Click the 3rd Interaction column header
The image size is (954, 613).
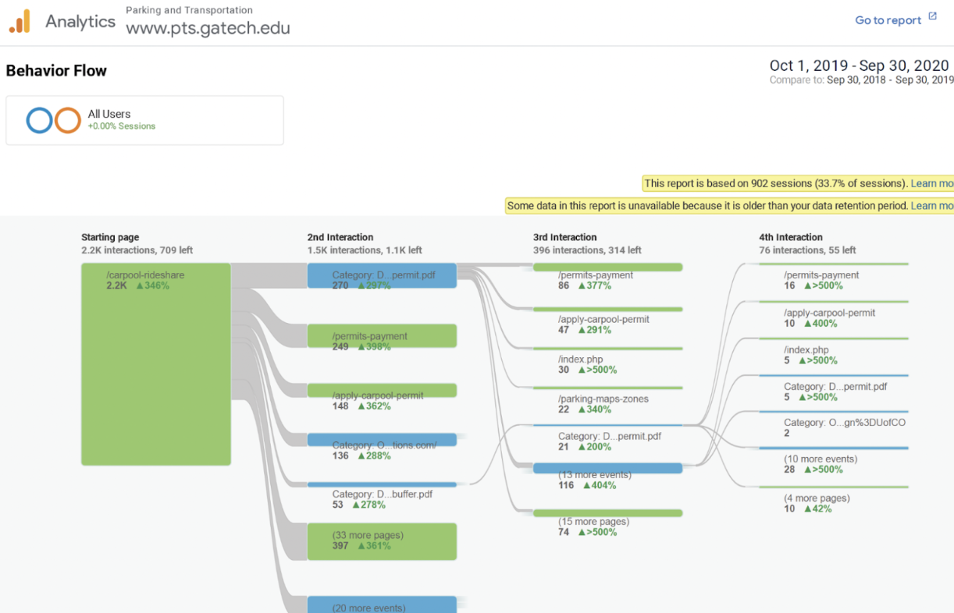(564, 237)
